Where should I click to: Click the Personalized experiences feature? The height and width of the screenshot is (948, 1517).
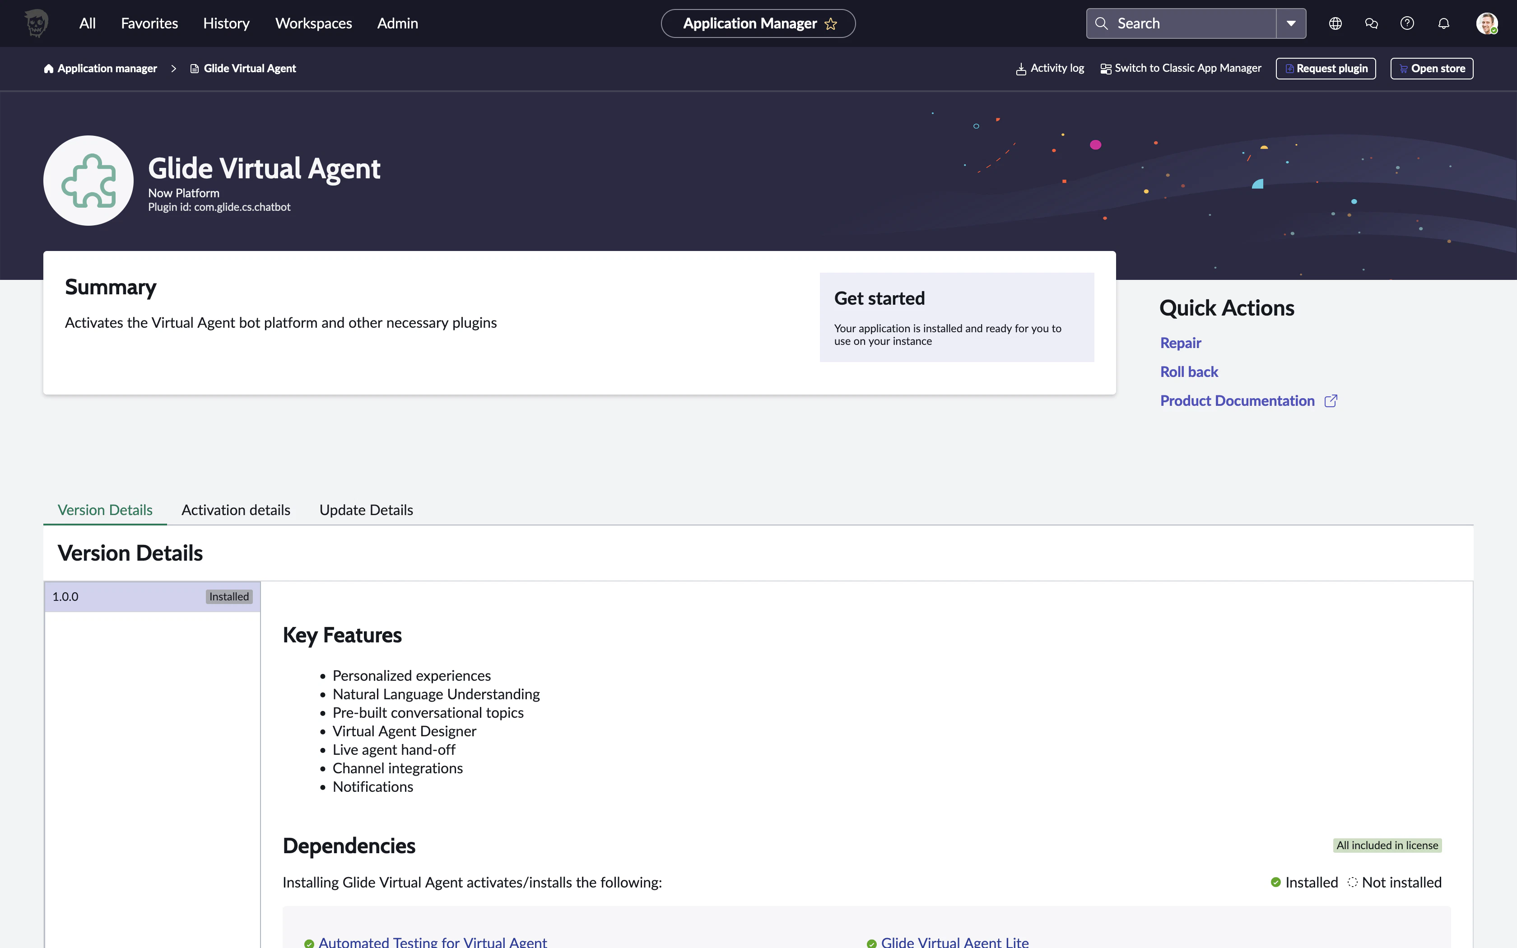pos(411,675)
